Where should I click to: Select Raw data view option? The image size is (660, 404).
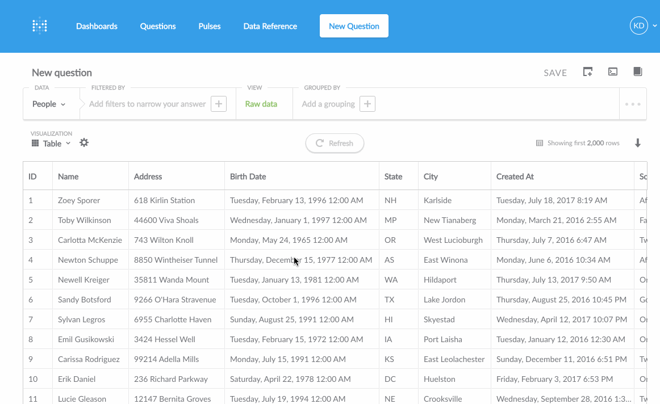(261, 104)
